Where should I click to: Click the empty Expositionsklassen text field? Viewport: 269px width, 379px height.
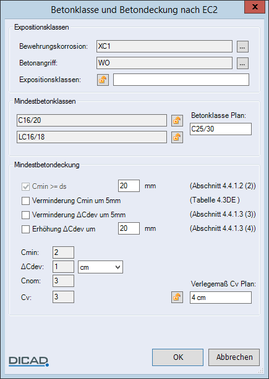click(181, 80)
